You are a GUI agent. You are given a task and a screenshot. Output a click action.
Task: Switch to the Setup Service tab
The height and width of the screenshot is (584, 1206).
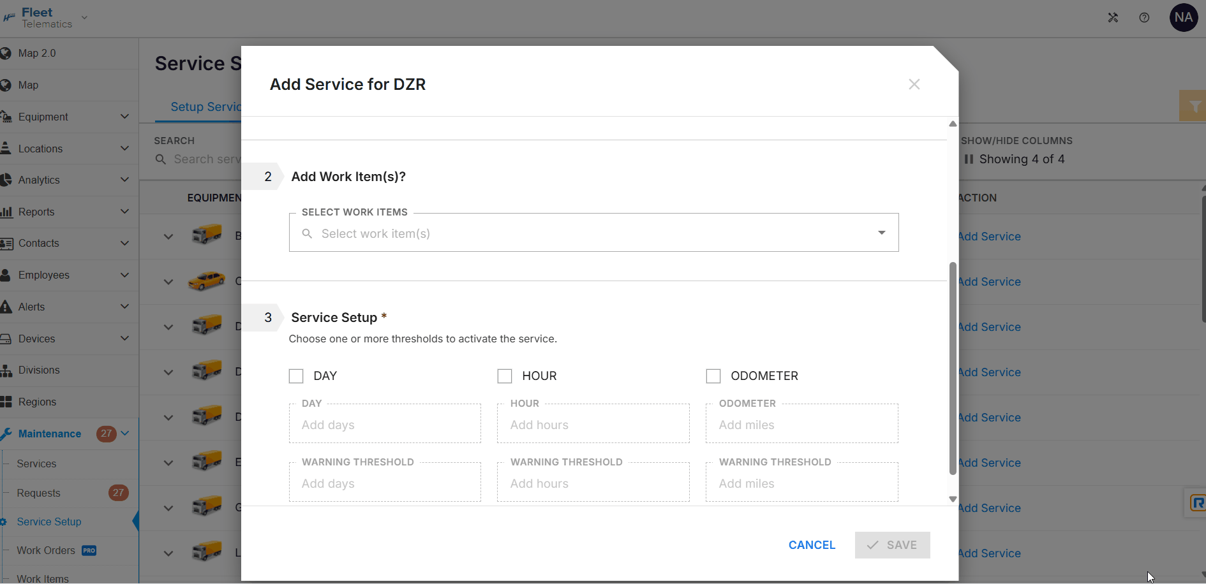(205, 106)
